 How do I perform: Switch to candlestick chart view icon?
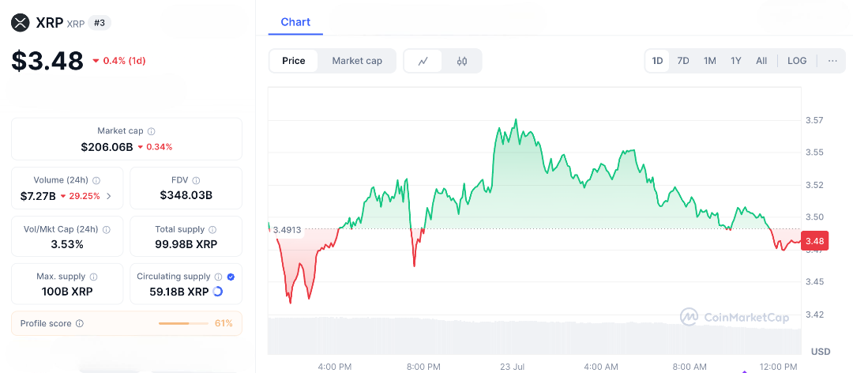point(462,61)
